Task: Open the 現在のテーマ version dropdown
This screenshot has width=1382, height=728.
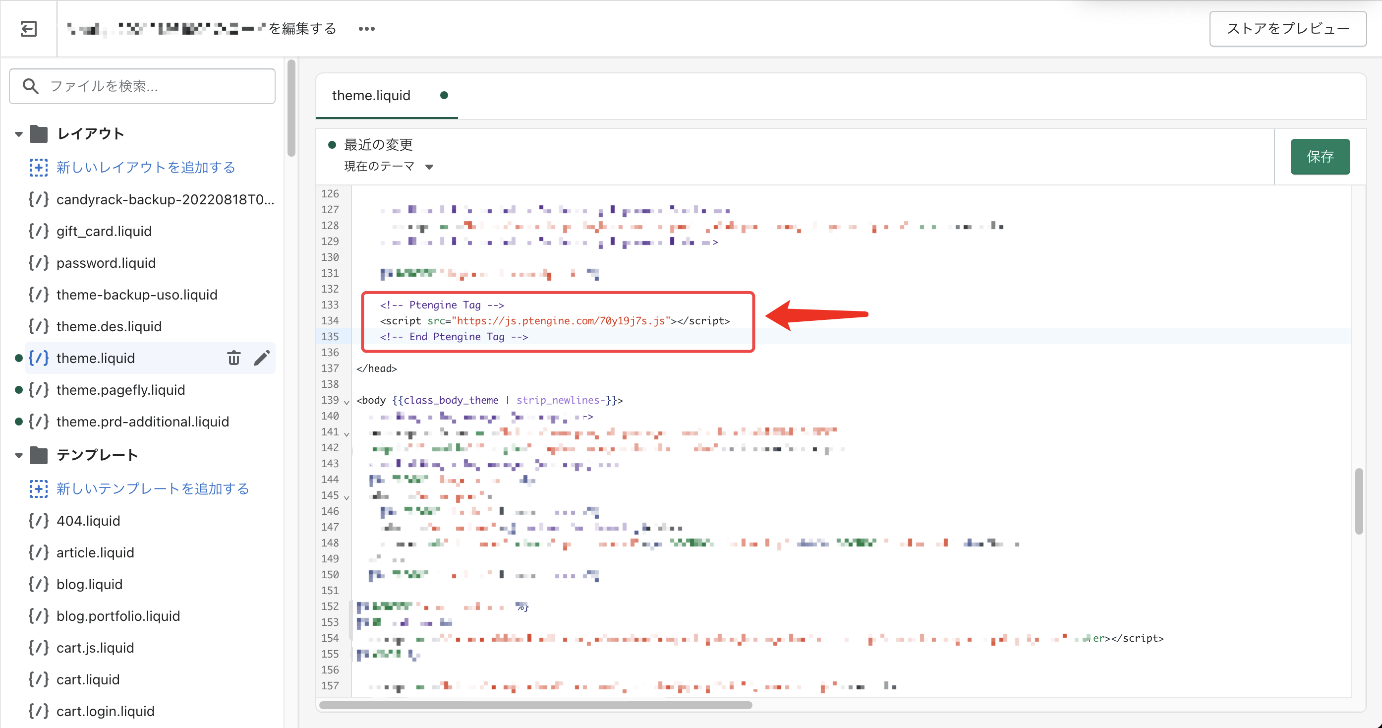Action: [389, 167]
